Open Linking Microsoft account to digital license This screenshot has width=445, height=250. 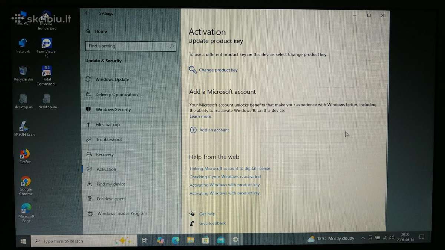point(230,169)
